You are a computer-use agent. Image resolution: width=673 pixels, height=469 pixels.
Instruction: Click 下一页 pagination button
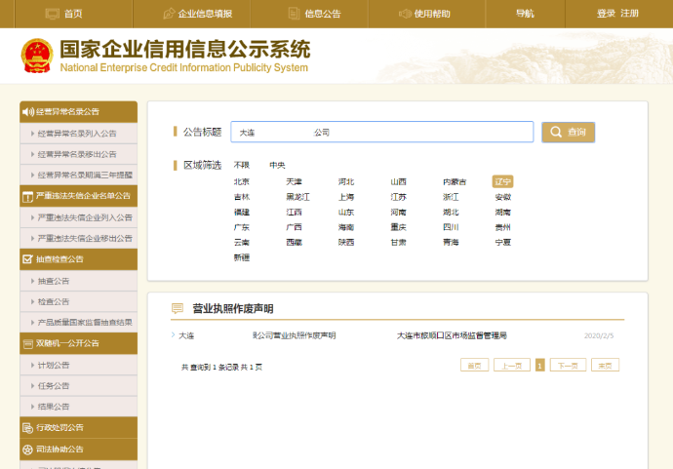(x=568, y=366)
